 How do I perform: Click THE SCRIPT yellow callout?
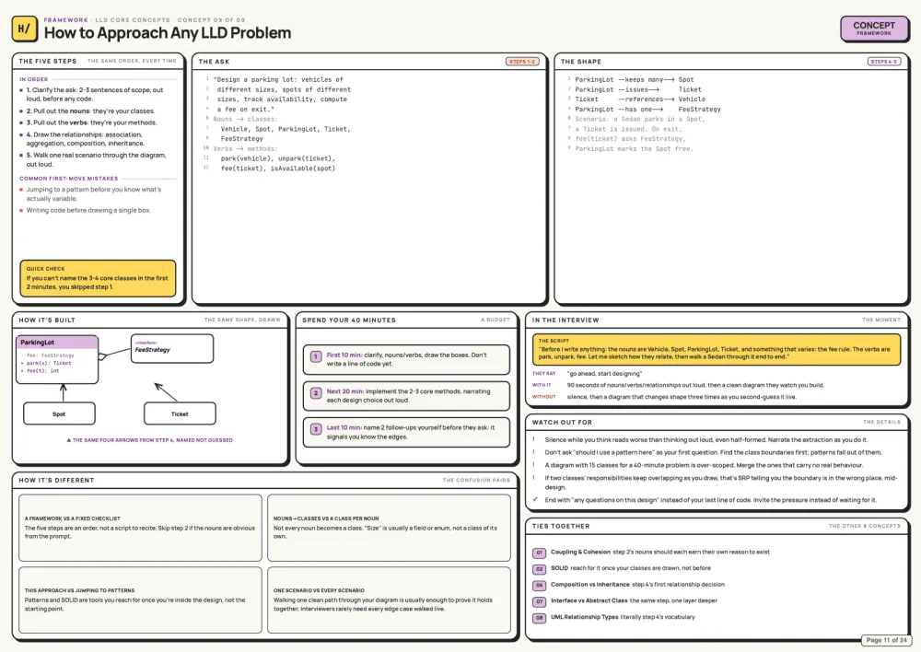[x=716, y=350]
